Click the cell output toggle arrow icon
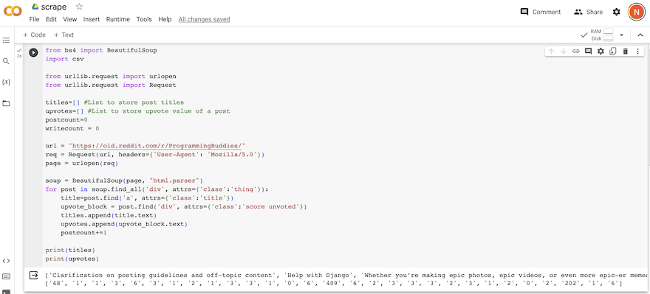The image size is (650, 294). coord(33,275)
